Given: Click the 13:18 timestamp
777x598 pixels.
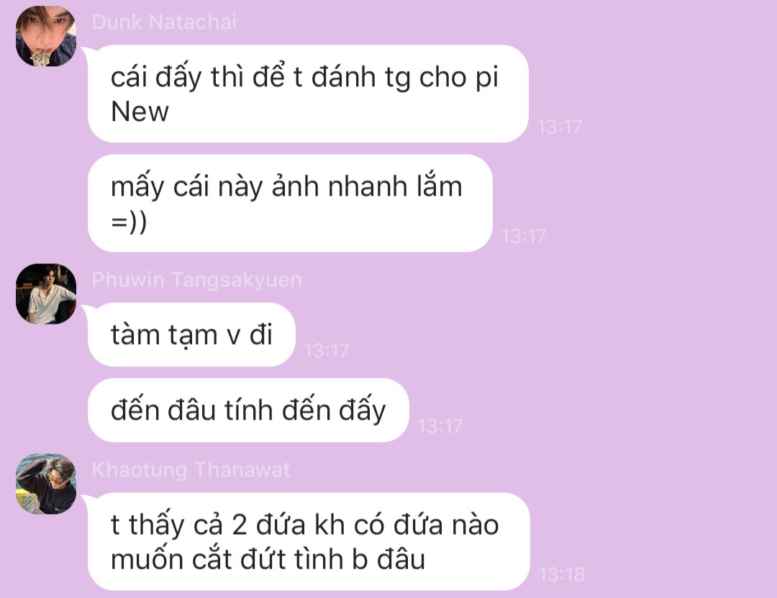Looking at the screenshot, I should pyautogui.click(x=561, y=575).
